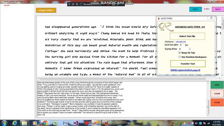Click the Bandicam magnifier search icon
Screen dimensions: 224x126
pyautogui.click(x=77, y=4)
